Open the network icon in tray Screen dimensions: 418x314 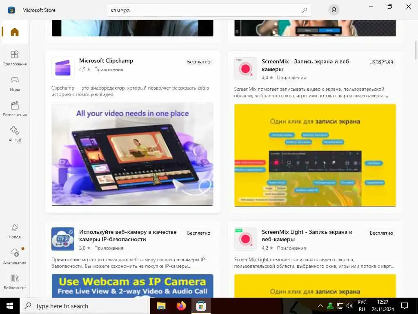pos(340,306)
